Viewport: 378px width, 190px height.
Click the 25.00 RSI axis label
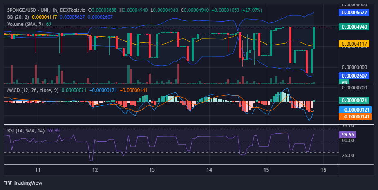point(348,156)
